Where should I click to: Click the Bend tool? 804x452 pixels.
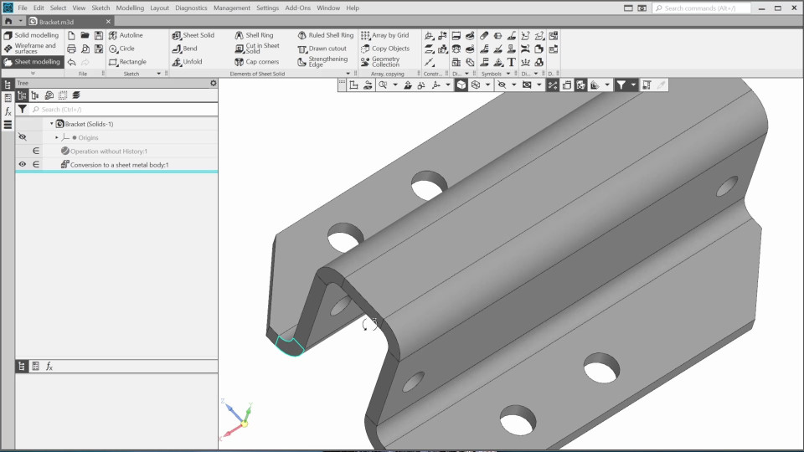pos(185,49)
